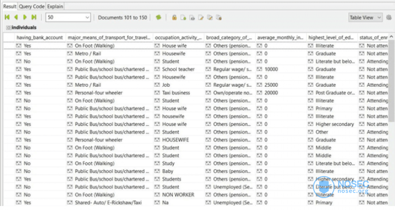Click the broad_category_of column header
Viewport: 395px width, 210px height.
(229, 37)
